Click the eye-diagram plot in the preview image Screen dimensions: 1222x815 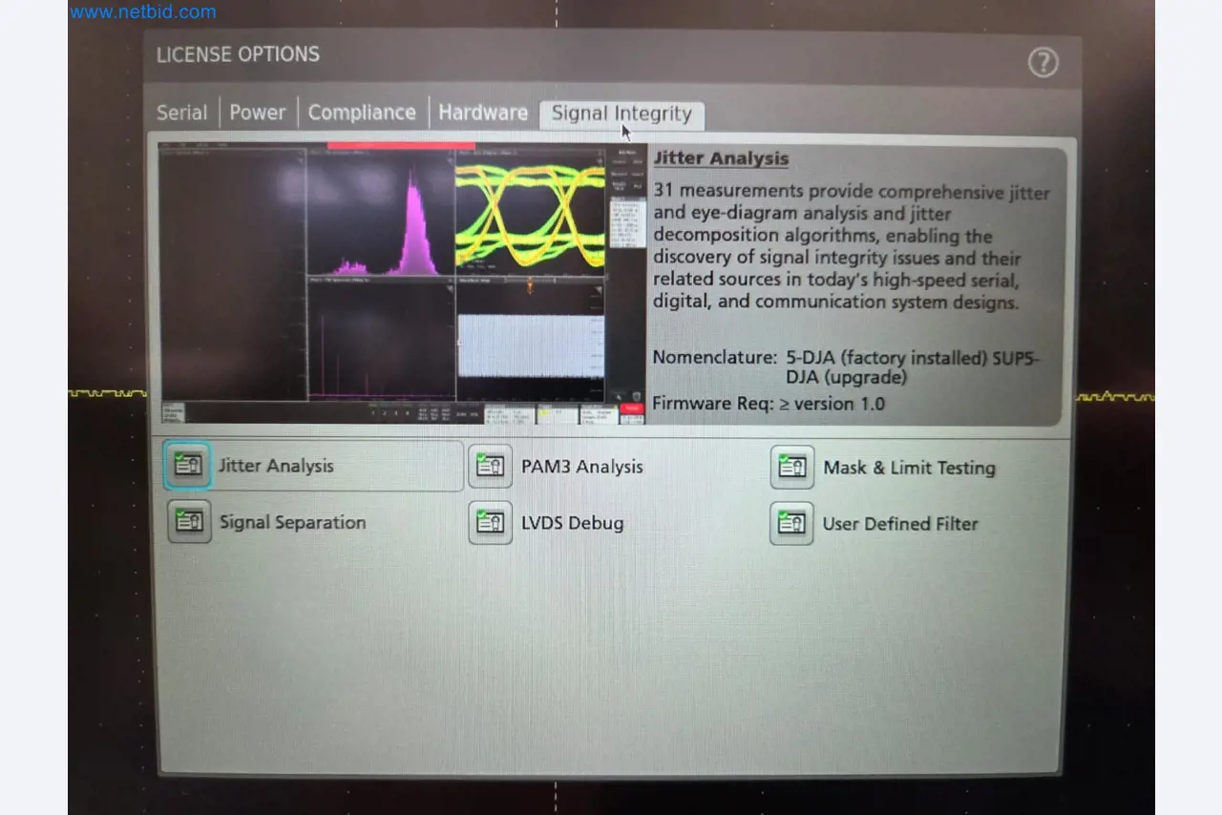coord(530,215)
